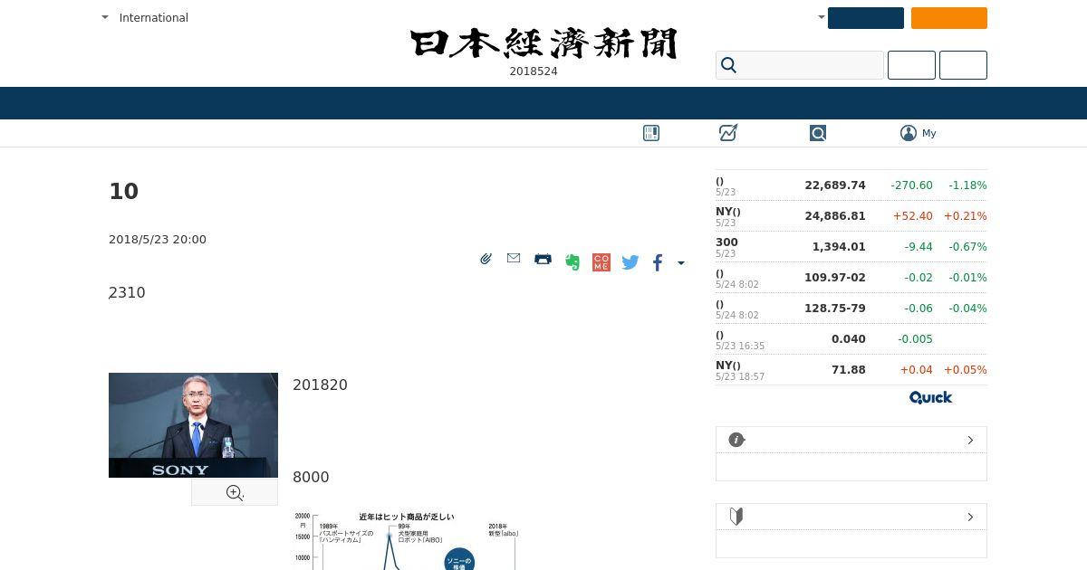Click the article date 2018/5/23 20:00

(x=158, y=240)
